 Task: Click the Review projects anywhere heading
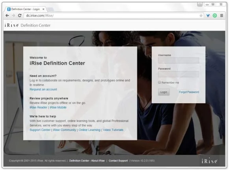coord(49,98)
